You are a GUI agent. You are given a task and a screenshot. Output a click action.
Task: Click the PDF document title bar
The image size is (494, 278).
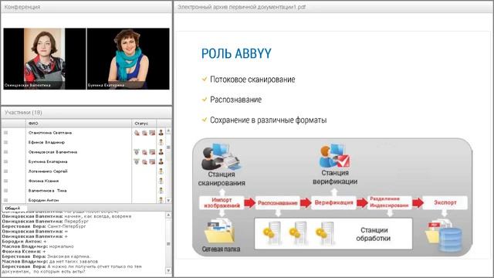point(333,7)
